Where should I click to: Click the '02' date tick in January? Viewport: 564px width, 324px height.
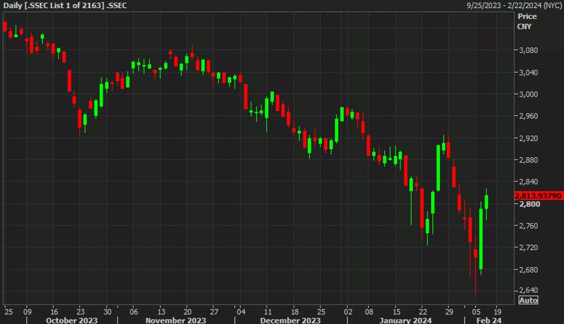348,311
